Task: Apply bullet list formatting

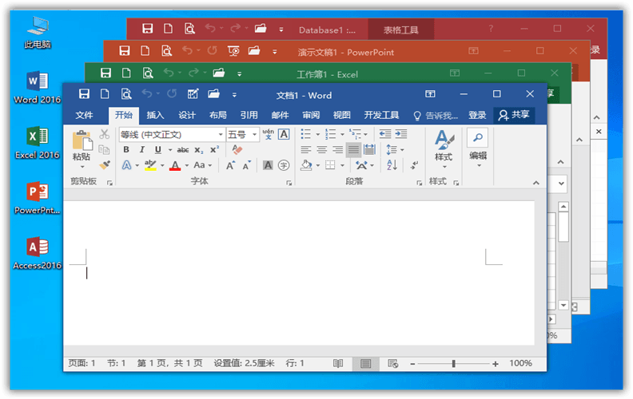Action: [306, 134]
